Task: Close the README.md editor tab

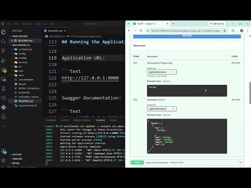Action: coord(65,31)
